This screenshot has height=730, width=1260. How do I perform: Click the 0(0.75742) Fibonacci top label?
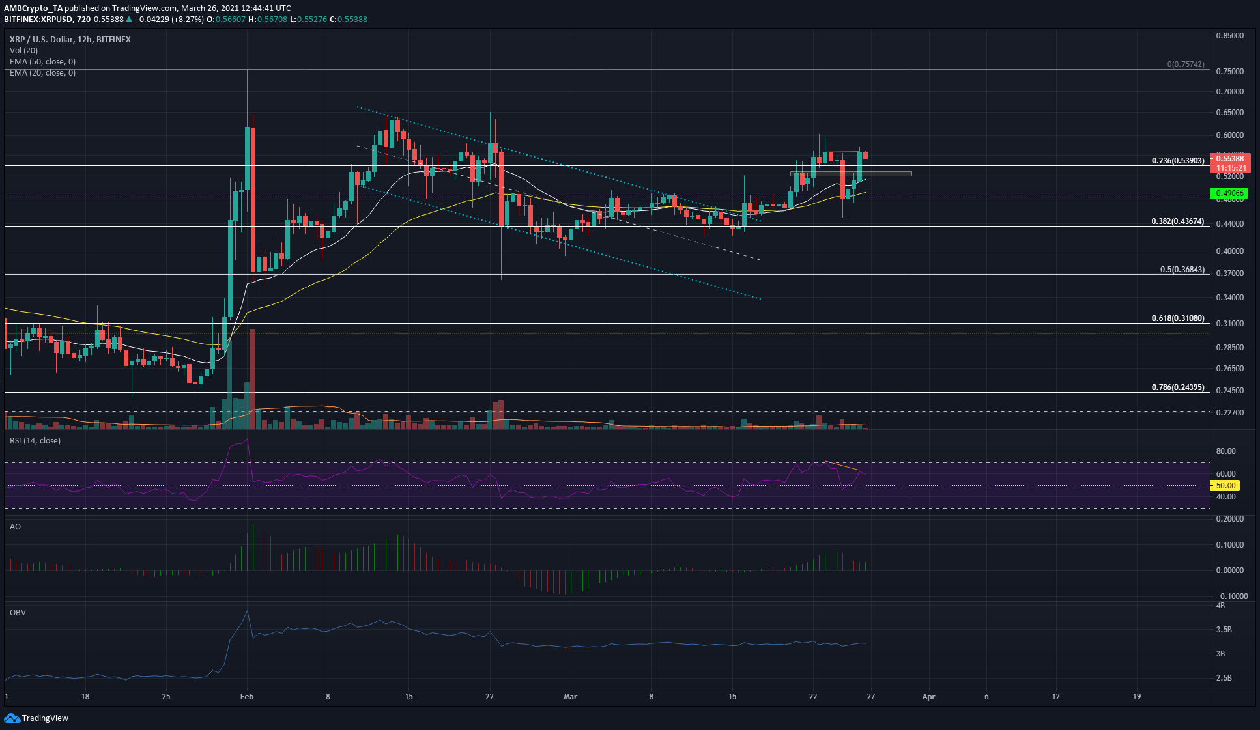(x=1186, y=64)
